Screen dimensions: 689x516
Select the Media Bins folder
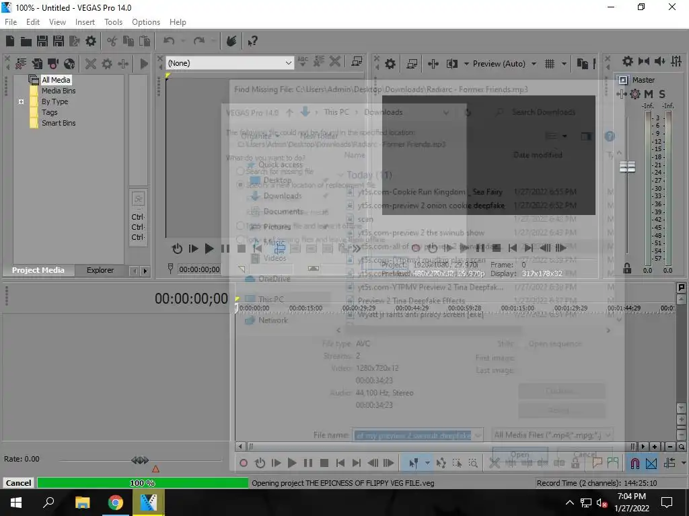59,91
